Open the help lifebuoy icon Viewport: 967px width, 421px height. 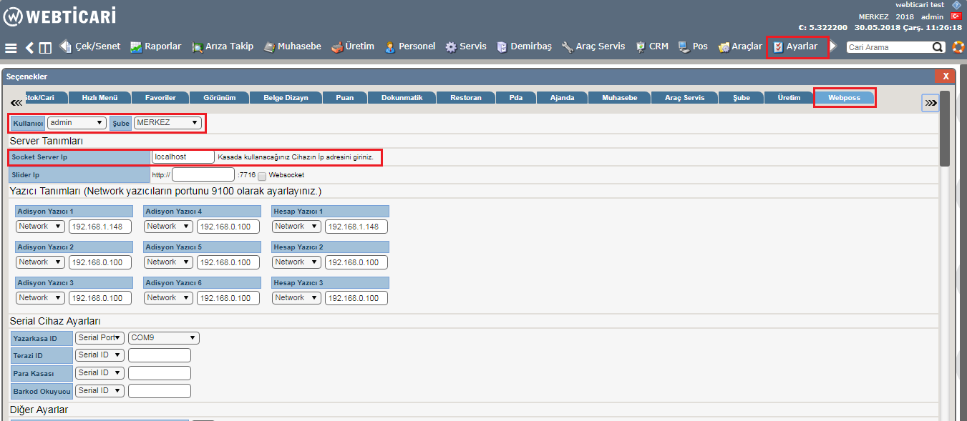pyautogui.click(x=958, y=47)
